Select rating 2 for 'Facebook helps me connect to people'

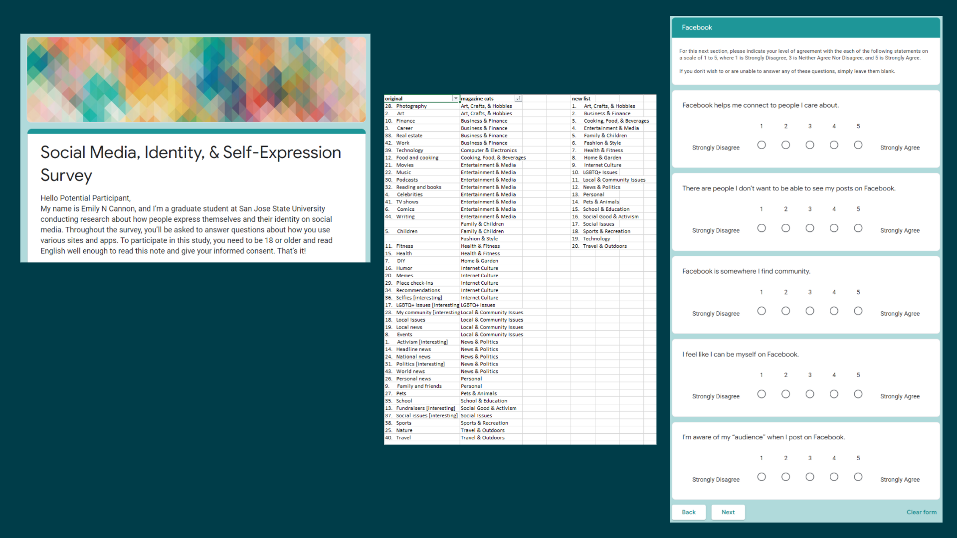coord(786,145)
